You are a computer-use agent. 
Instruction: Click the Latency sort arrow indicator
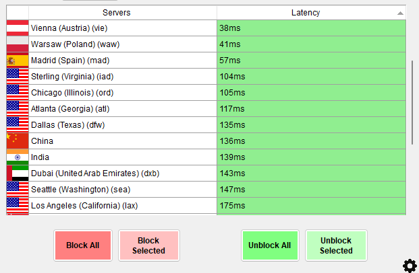click(x=400, y=13)
